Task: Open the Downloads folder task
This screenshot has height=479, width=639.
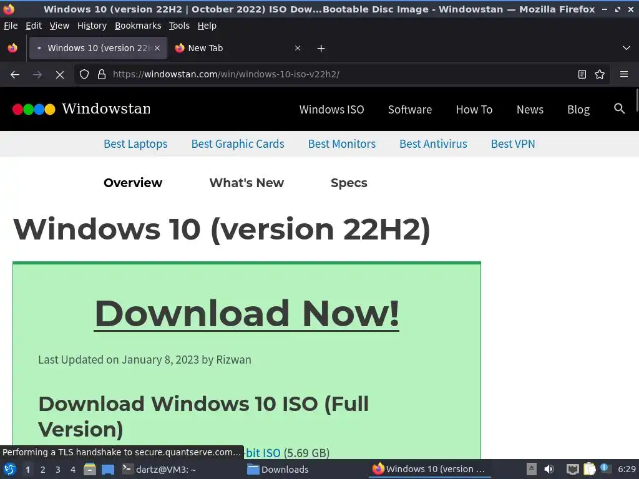Action: (x=278, y=469)
